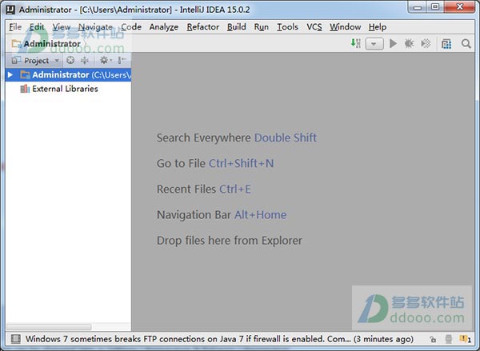Open the Help menu

tap(377, 27)
